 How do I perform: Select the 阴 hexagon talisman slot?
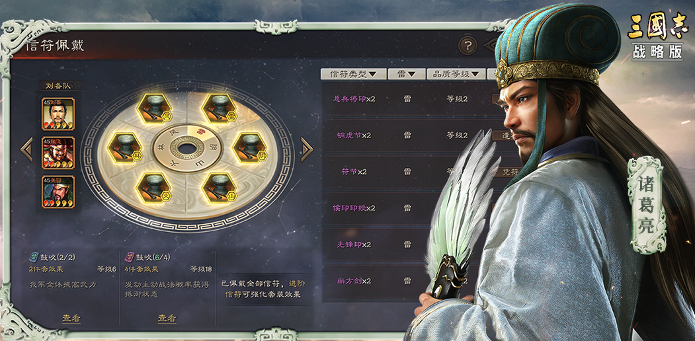250,148
